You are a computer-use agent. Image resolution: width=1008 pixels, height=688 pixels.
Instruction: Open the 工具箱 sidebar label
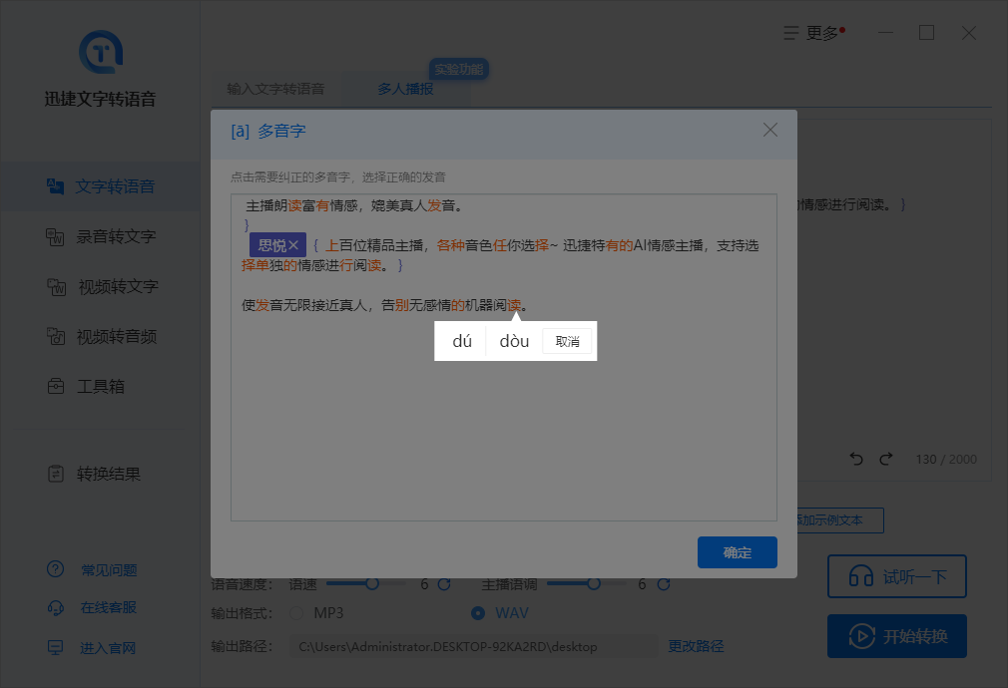[x=101, y=386]
